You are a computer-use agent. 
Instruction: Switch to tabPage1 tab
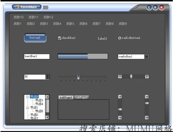click(x=66, y=97)
